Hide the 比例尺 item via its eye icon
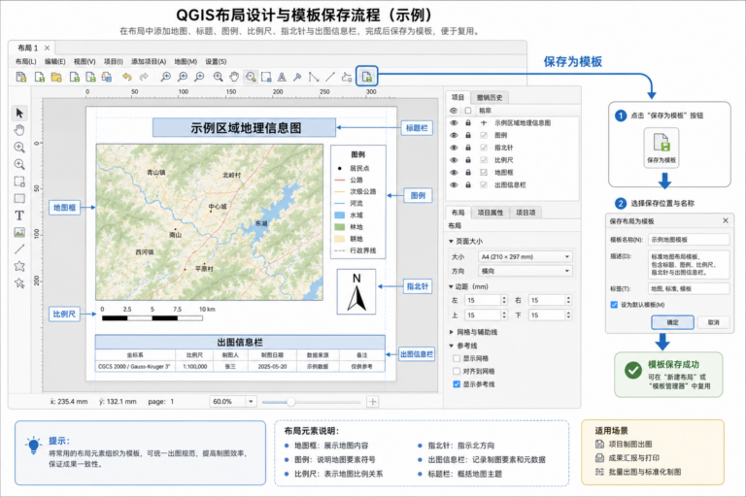This screenshot has width=746, height=497. tap(454, 160)
